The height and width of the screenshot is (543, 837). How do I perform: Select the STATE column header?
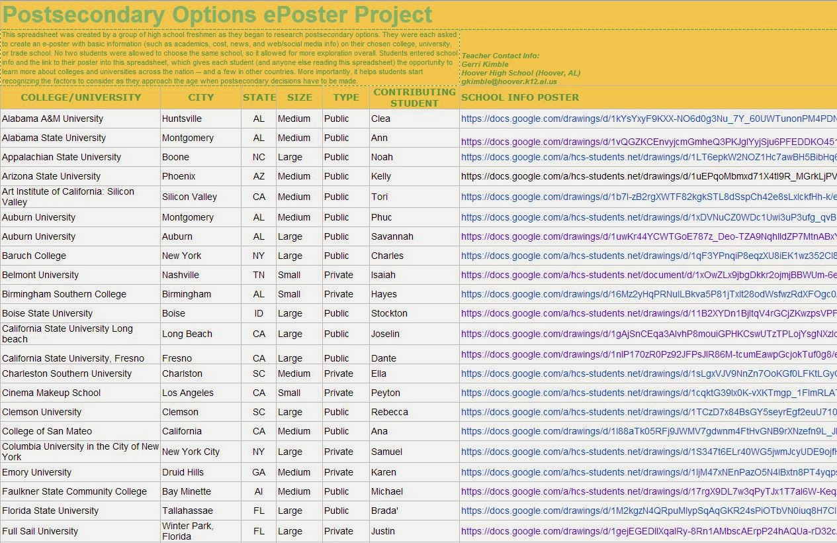[259, 97]
